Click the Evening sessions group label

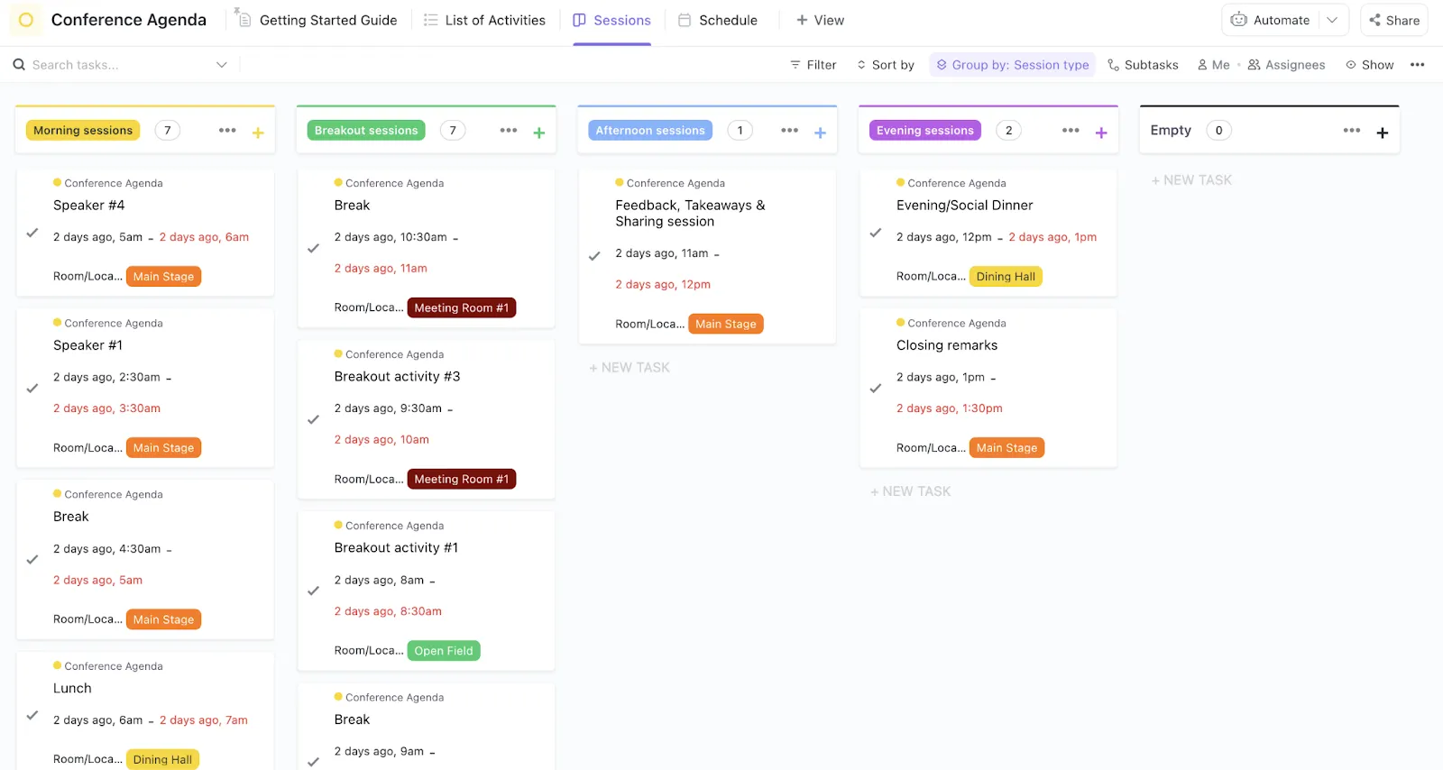tap(925, 131)
